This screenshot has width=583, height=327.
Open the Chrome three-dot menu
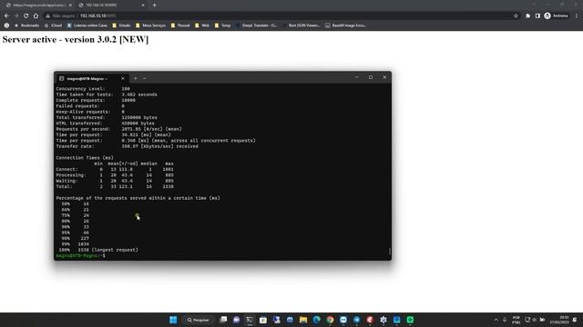(577, 16)
